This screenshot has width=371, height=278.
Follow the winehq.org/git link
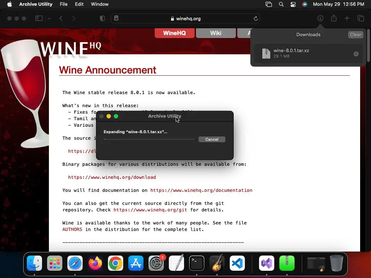coord(150,210)
